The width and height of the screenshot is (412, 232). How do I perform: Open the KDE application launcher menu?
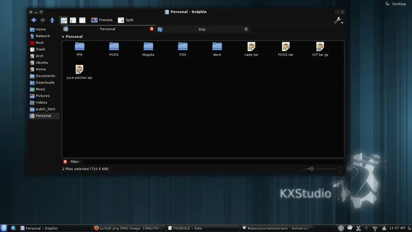pos(4,228)
